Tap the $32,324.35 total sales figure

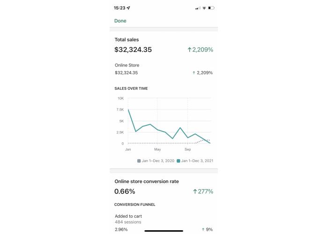pos(133,50)
